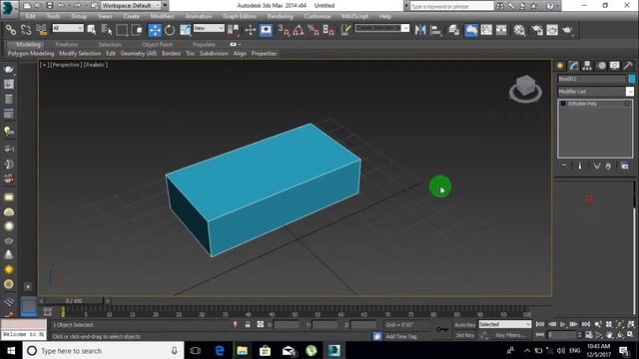Open Modify Selection ribbon panel

(80, 53)
